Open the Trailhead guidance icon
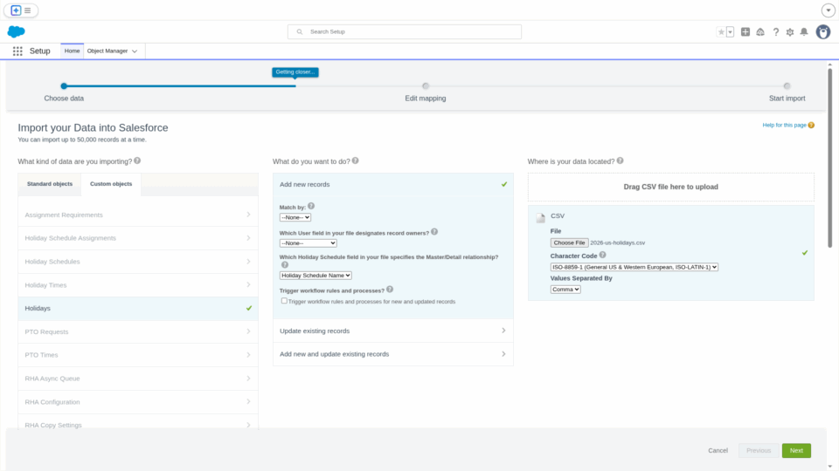The image size is (839, 471). [x=760, y=32]
